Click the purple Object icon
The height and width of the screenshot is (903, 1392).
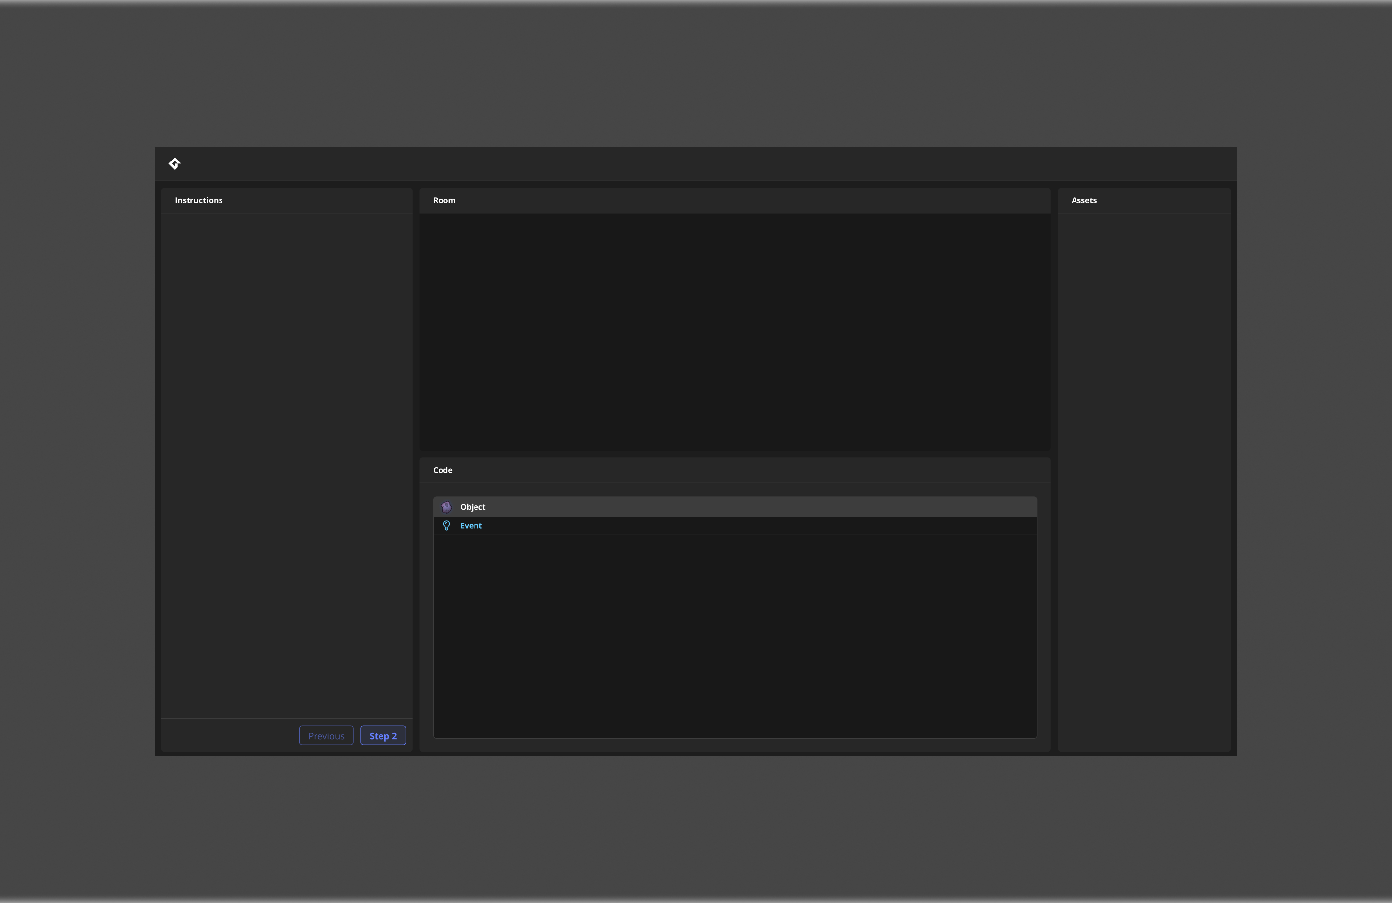pyautogui.click(x=446, y=507)
